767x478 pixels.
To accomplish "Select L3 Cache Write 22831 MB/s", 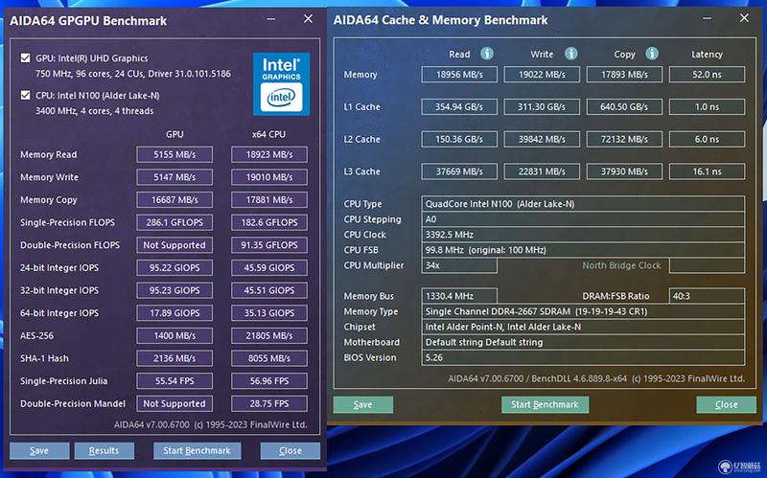I will (542, 171).
